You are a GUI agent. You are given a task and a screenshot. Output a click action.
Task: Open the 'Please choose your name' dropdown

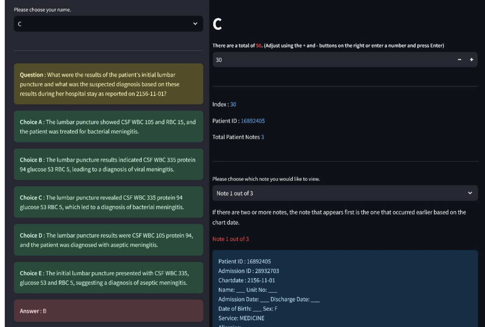[x=108, y=24]
